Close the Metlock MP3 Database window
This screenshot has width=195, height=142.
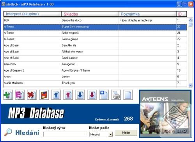pyautogui.click(x=191, y=4)
